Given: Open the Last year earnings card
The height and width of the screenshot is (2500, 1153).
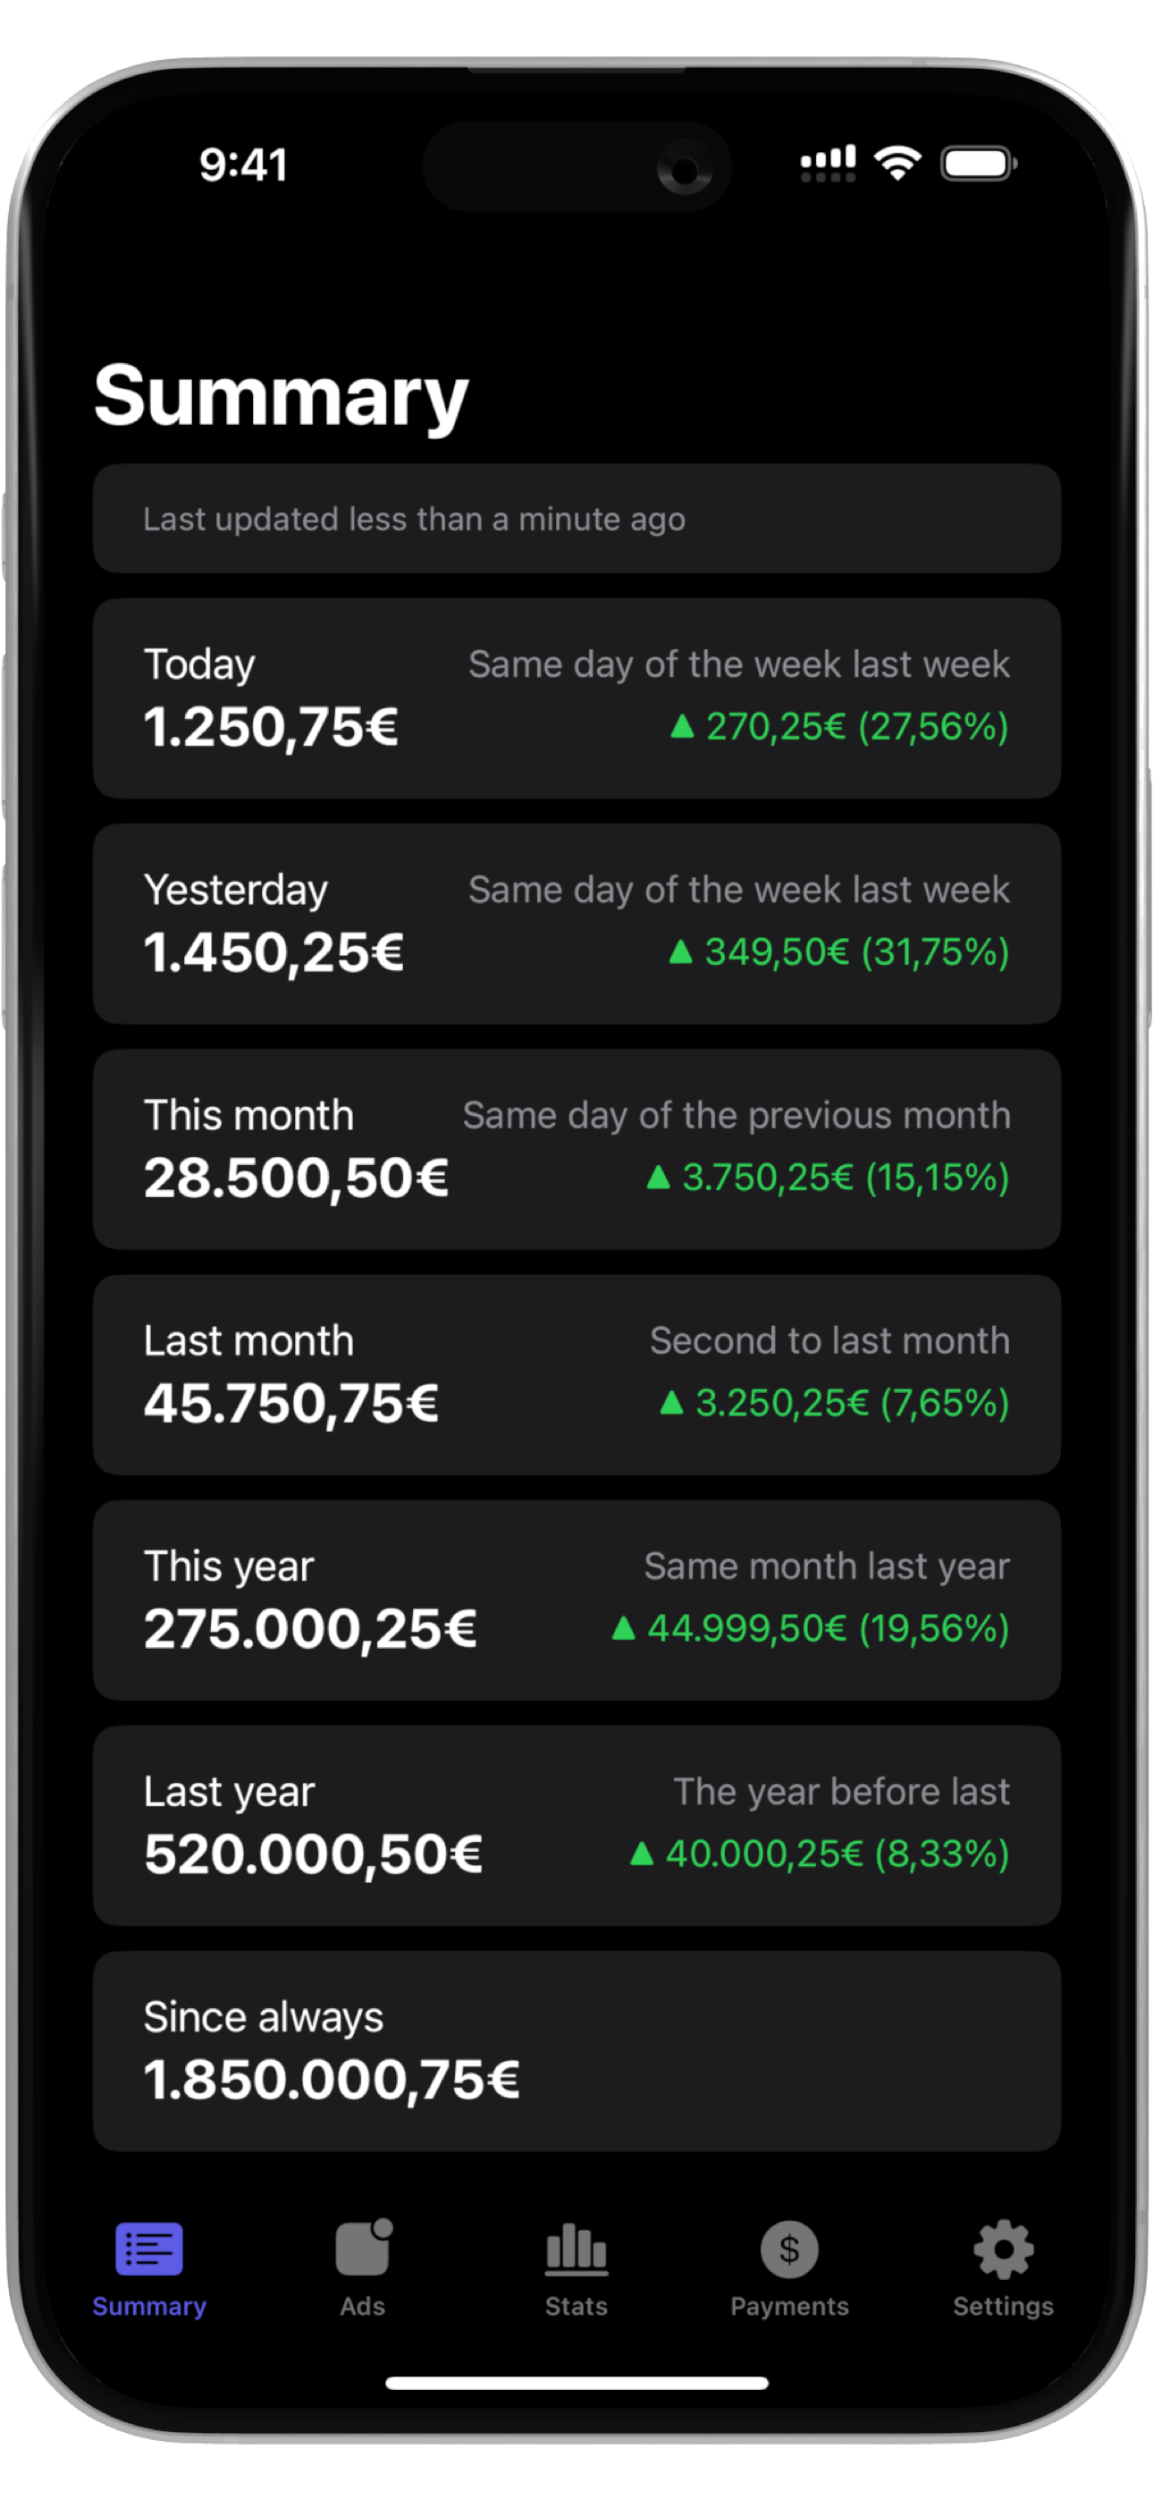Looking at the screenshot, I should 576,1826.
